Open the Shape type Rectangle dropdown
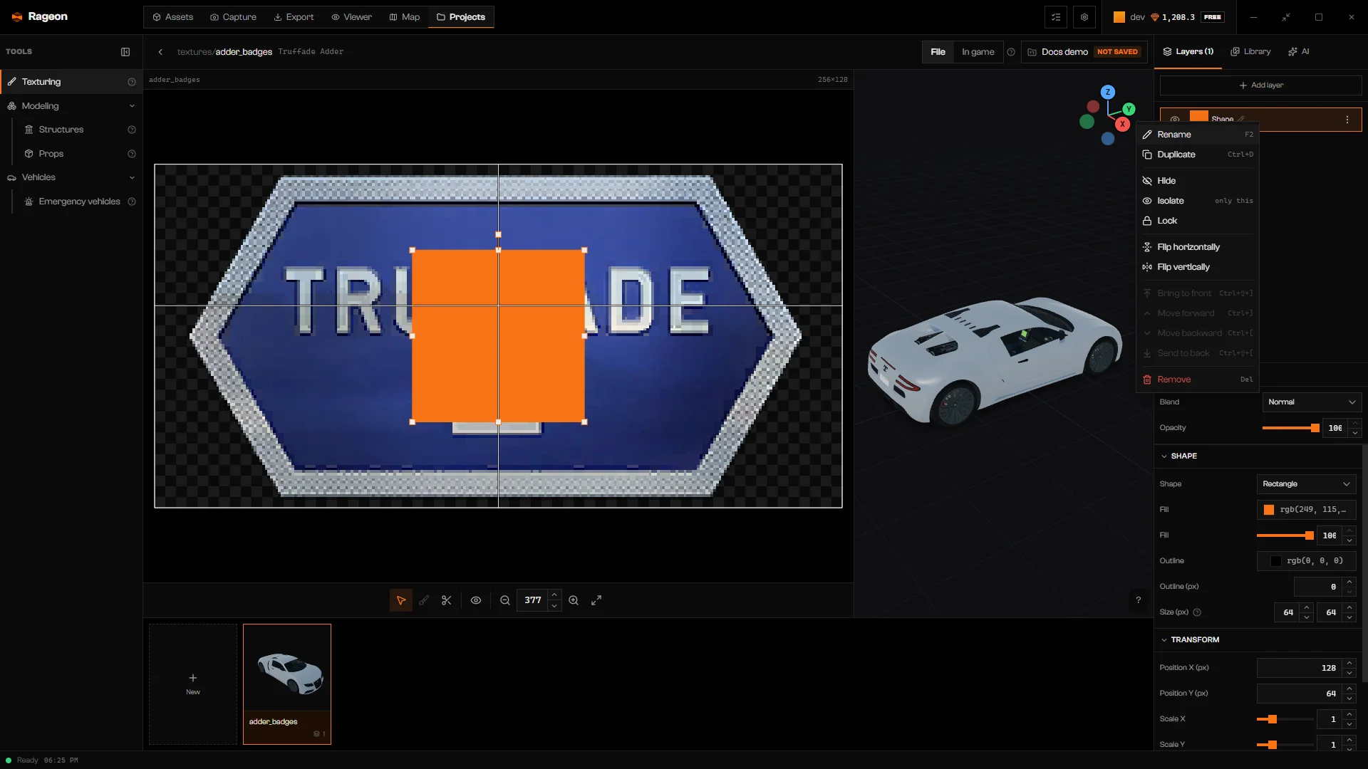The width and height of the screenshot is (1368, 769). pyautogui.click(x=1306, y=484)
